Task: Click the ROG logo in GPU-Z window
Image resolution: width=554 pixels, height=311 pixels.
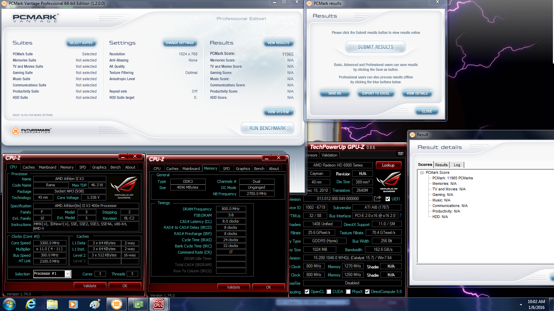Action: [x=388, y=182]
